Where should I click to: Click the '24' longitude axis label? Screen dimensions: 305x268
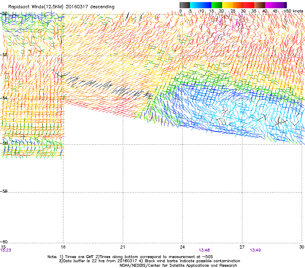[x=182, y=247]
